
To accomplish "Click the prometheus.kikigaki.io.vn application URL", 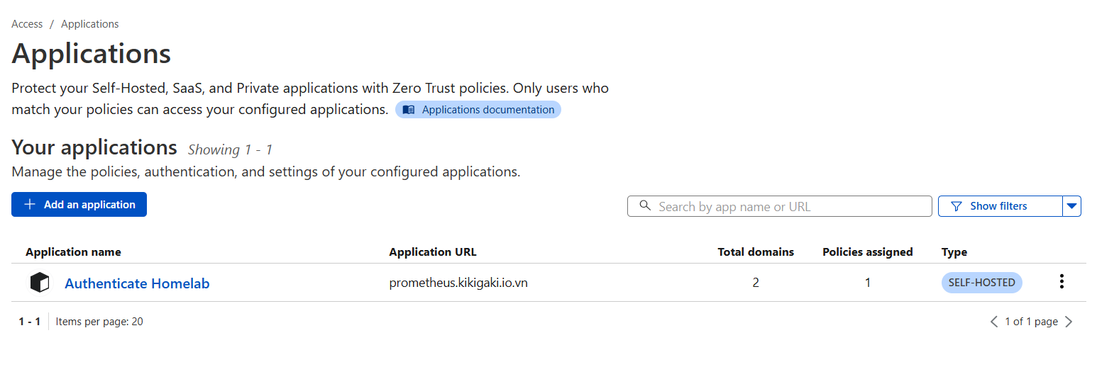I will [458, 283].
